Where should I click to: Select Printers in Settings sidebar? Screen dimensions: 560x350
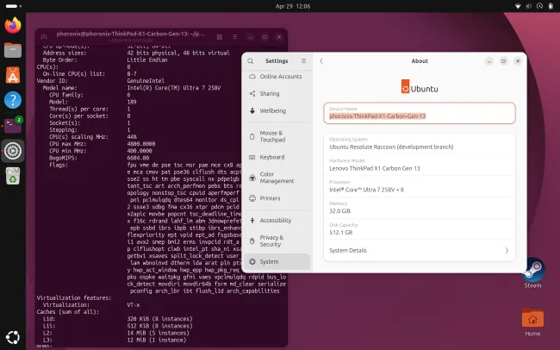pos(277,198)
